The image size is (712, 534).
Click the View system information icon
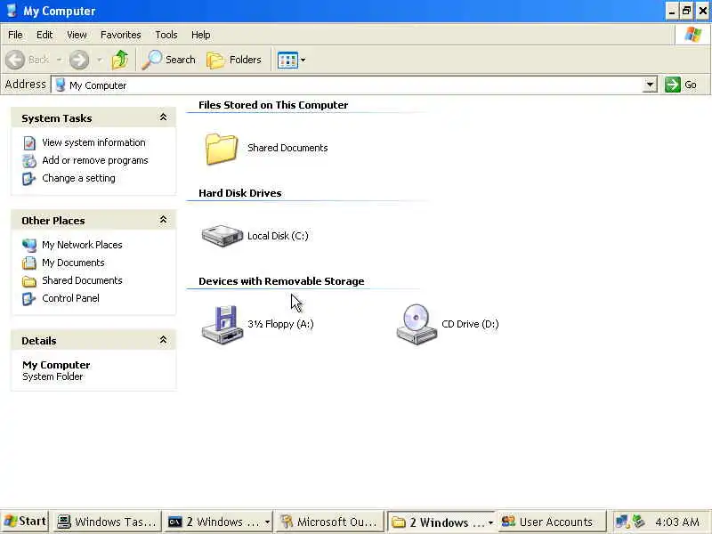point(29,143)
